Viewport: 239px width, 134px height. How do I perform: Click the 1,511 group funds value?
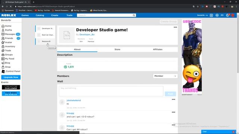click(x=71, y=67)
